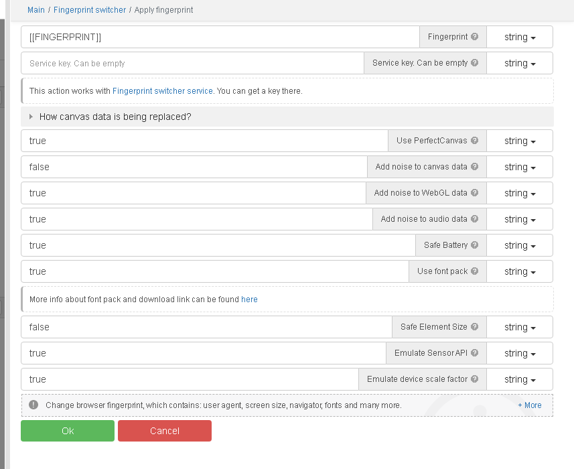Follow the 'here' font pack download link
This screenshot has height=469, width=574.
click(249, 299)
